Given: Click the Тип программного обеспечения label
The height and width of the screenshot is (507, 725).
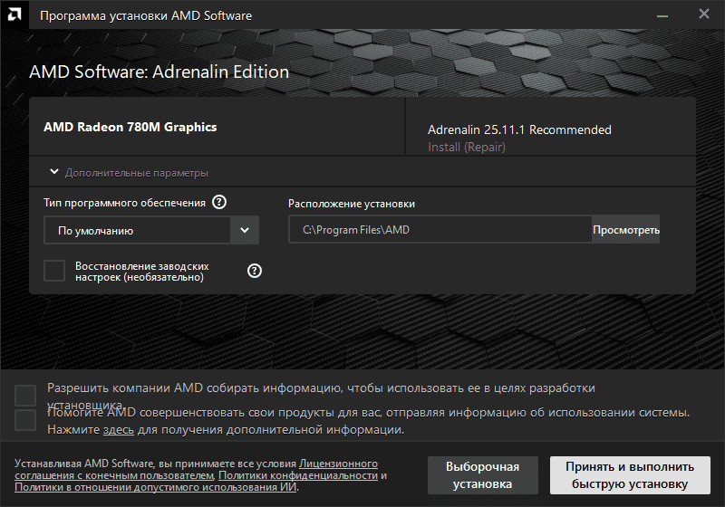Looking at the screenshot, I should pos(124,203).
